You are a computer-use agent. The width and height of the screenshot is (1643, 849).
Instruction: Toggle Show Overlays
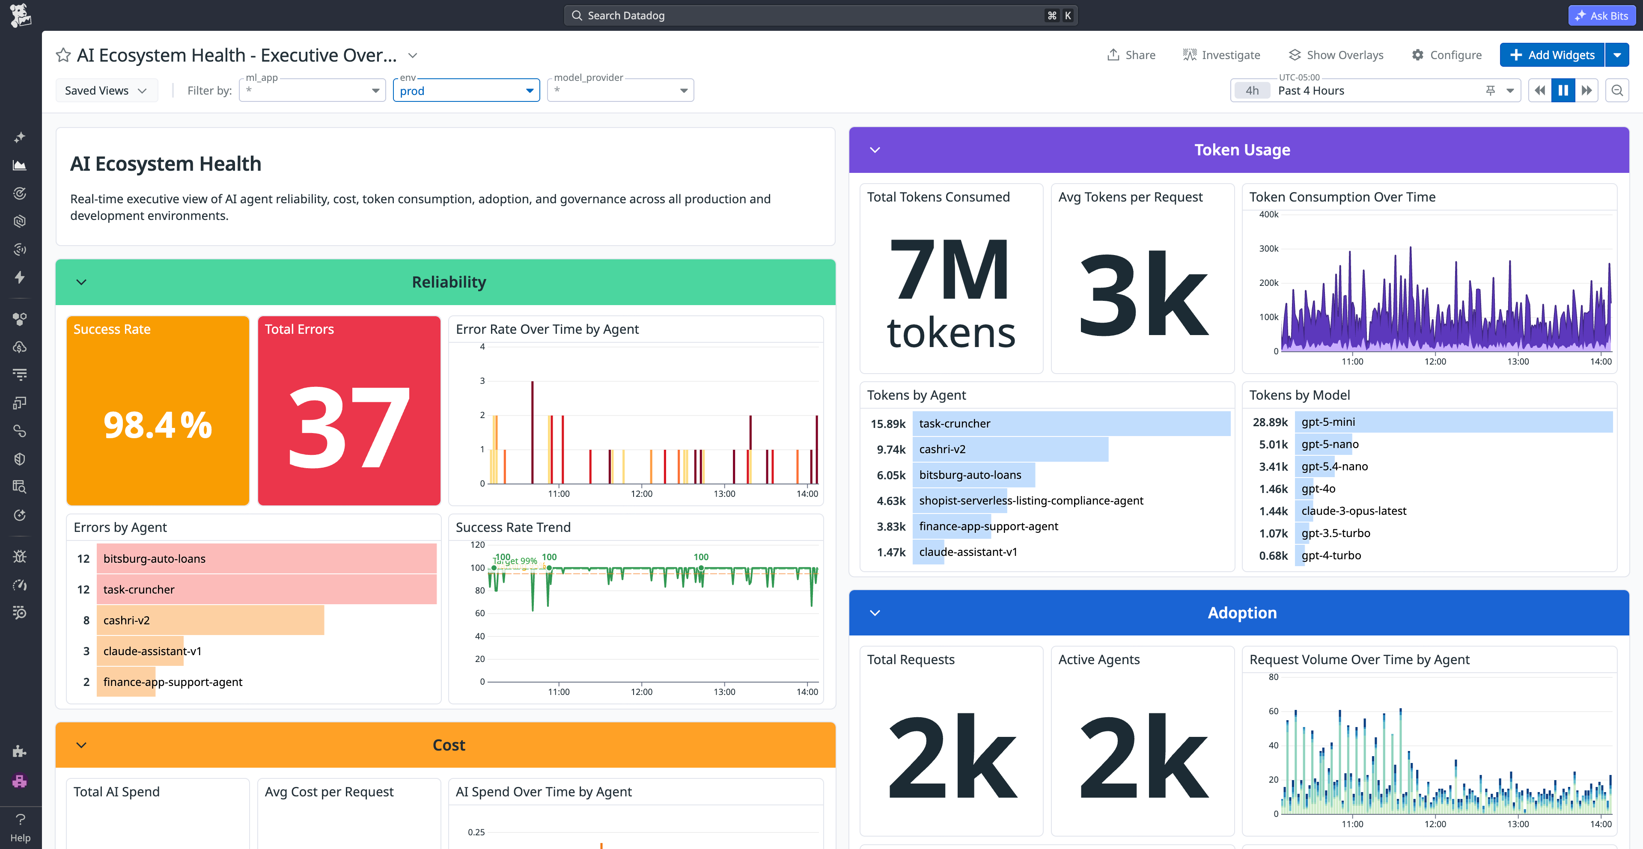point(1336,55)
